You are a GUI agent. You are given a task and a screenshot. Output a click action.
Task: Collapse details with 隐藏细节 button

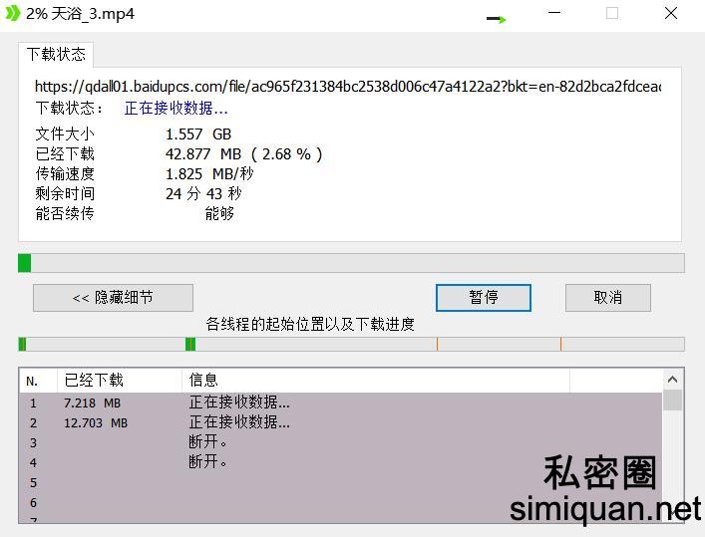(113, 297)
